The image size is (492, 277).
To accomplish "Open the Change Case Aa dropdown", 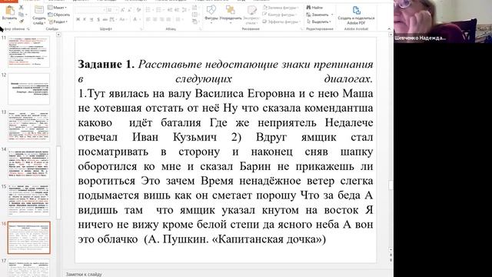I will point(123,19).
